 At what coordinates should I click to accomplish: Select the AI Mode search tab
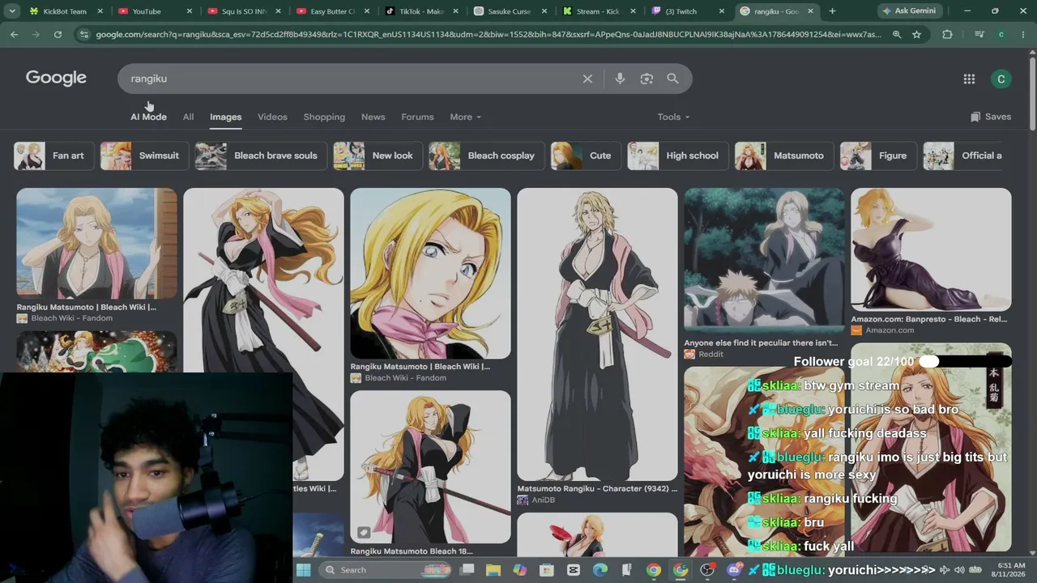click(148, 117)
